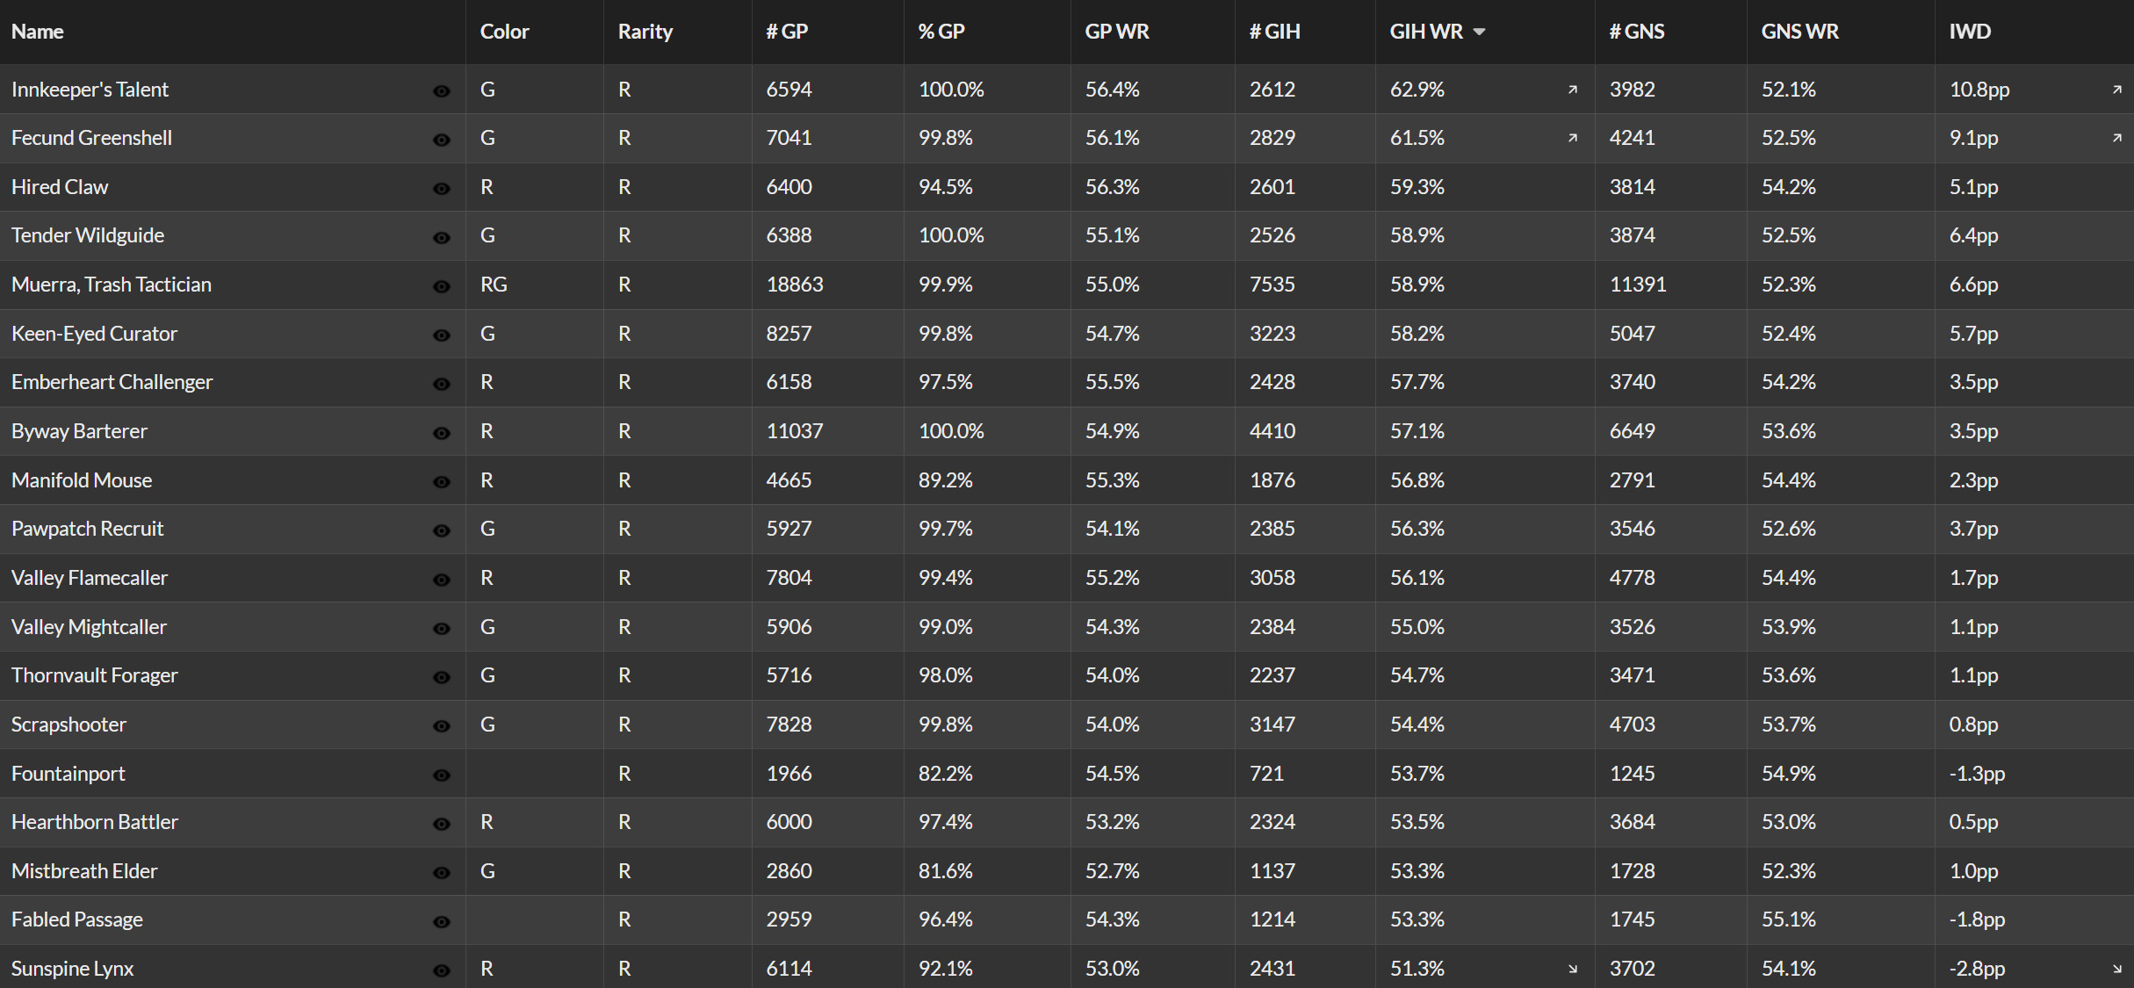Click the eye icon beside Valley Flamecaller
Image resolution: width=2134 pixels, height=988 pixels.
click(x=442, y=580)
